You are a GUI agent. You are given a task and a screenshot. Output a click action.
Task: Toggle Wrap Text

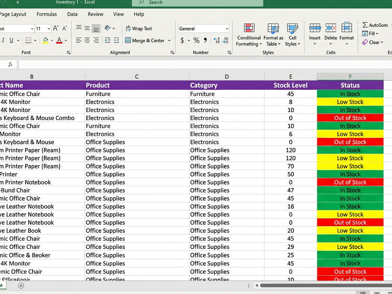pyautogui.click(x=139, y=29)
